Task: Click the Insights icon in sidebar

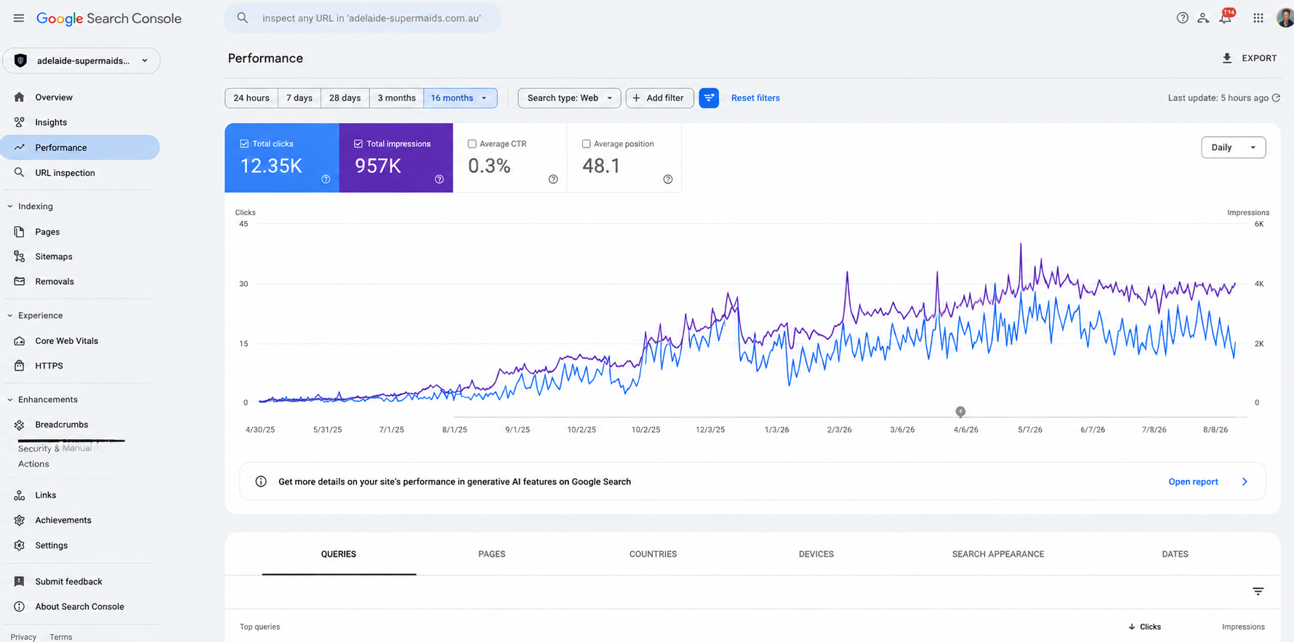Action: point(20,122)
